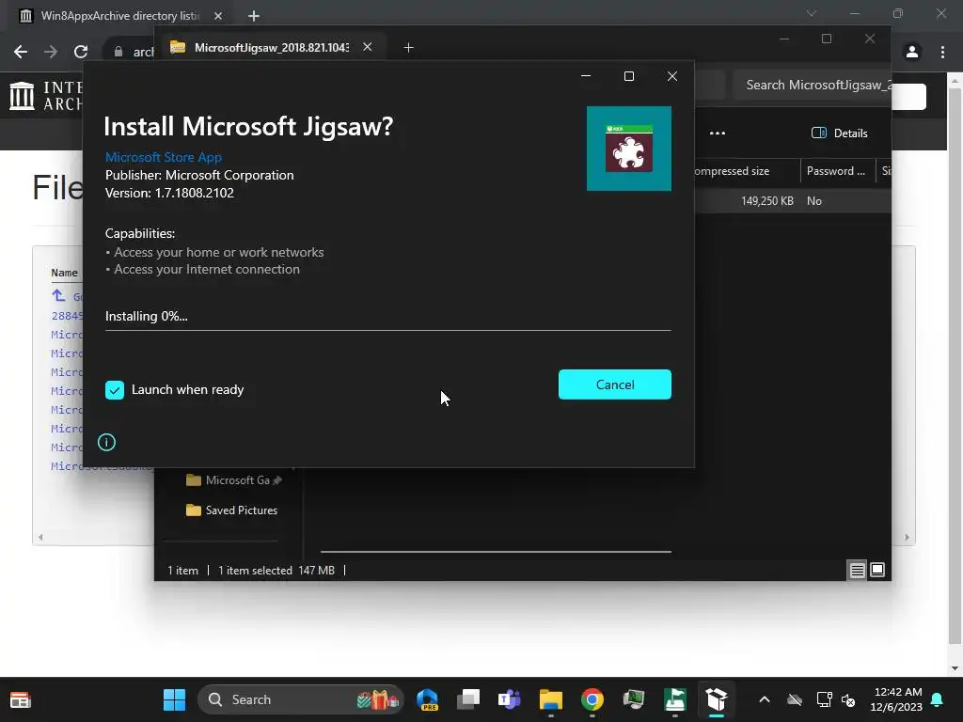Screen dimensions: 963x722
Task: Select the Win8AppxArchive Chrome tab
Action: coord(119,15)
